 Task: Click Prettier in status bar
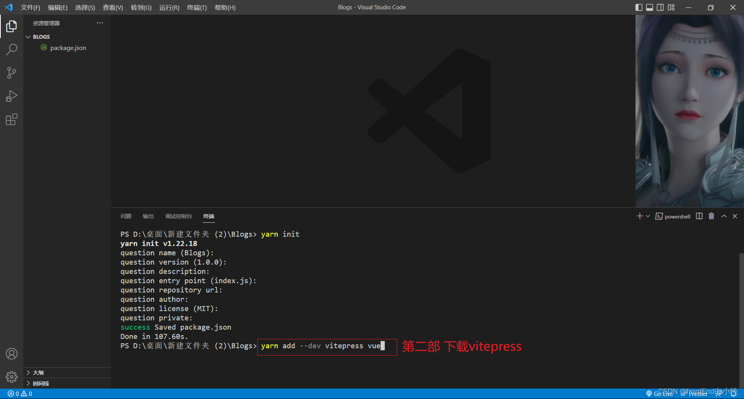694,394
